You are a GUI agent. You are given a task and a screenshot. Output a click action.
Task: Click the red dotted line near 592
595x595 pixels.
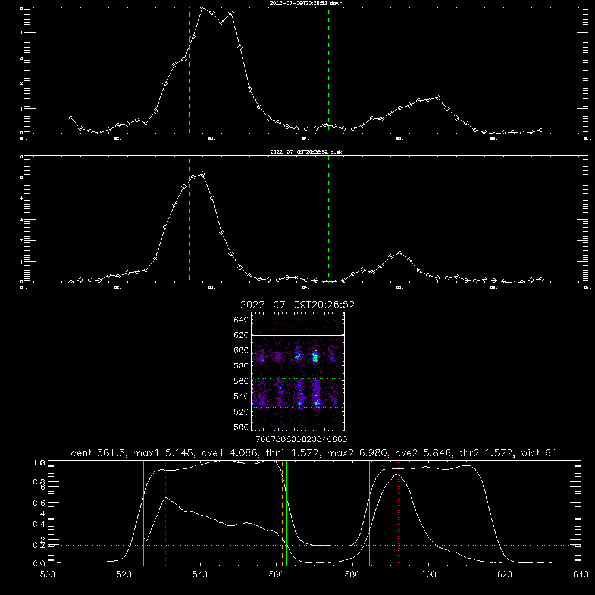click(399, 512)
